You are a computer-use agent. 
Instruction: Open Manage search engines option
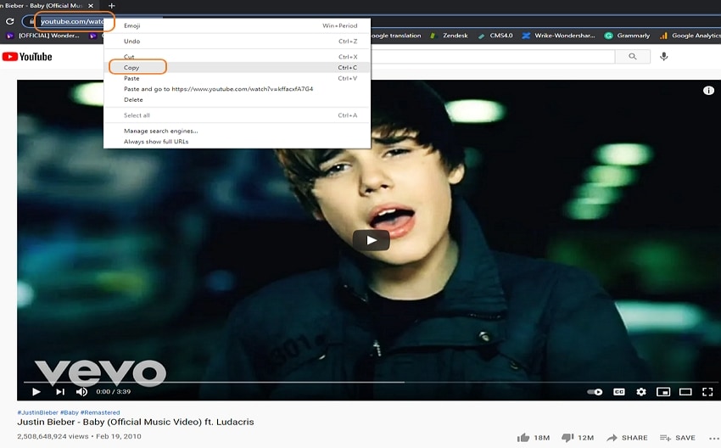(x=237, y=131)
